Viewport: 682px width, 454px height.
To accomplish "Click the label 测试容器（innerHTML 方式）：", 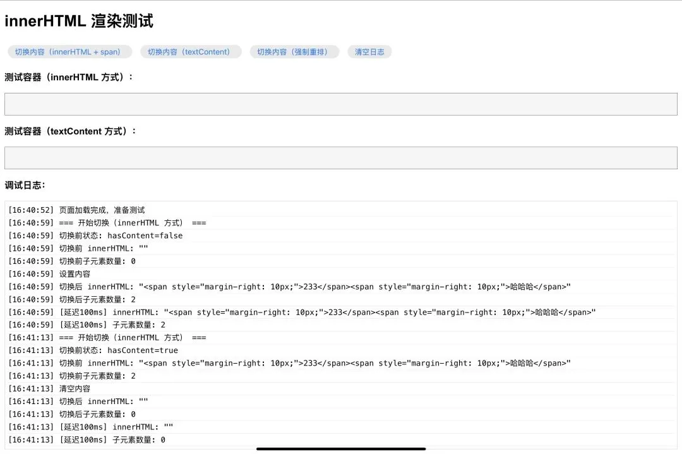I will (x=69, y=78).
